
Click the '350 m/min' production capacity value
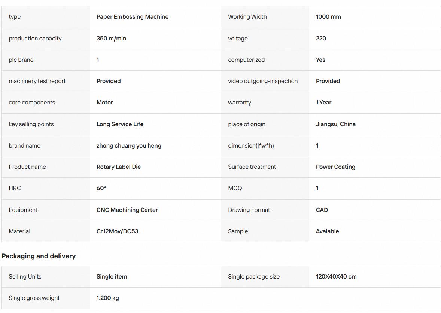[x=111, y=39]
